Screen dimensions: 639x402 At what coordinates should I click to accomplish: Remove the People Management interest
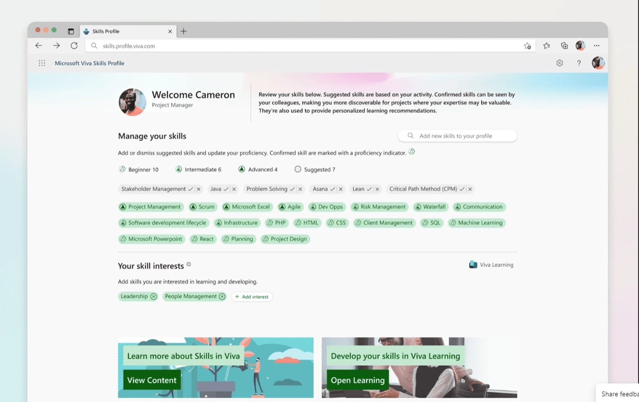coord(222,296)
